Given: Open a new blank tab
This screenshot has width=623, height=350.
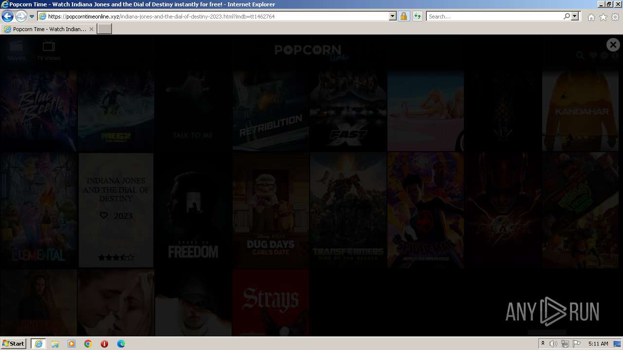Looking at the screenshot, I should coord(105,29).
